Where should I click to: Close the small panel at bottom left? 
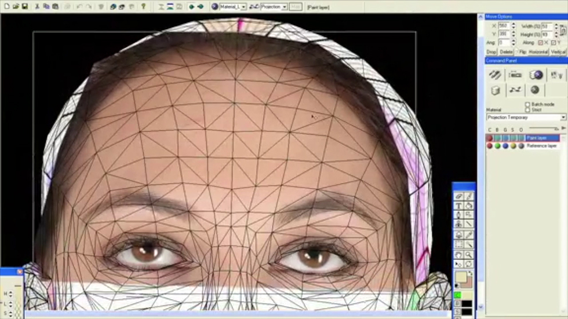tap(20, 272)
